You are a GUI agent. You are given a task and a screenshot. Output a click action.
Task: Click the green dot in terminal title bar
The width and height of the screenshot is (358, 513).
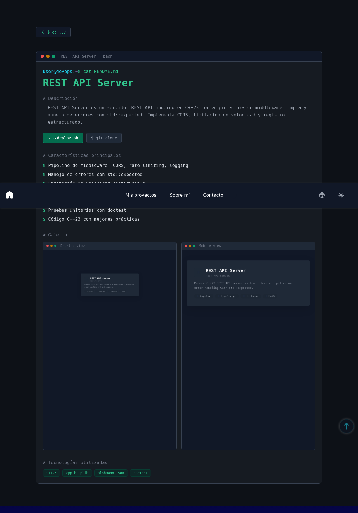coord(53,56)
